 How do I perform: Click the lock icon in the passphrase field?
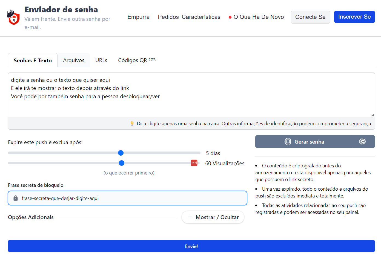[x=16, y=198]
